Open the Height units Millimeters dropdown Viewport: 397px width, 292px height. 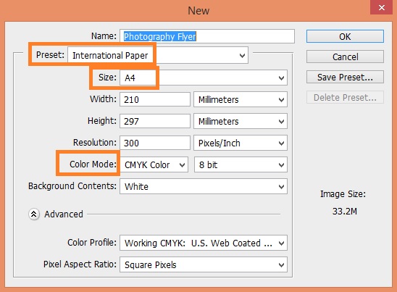241,121
